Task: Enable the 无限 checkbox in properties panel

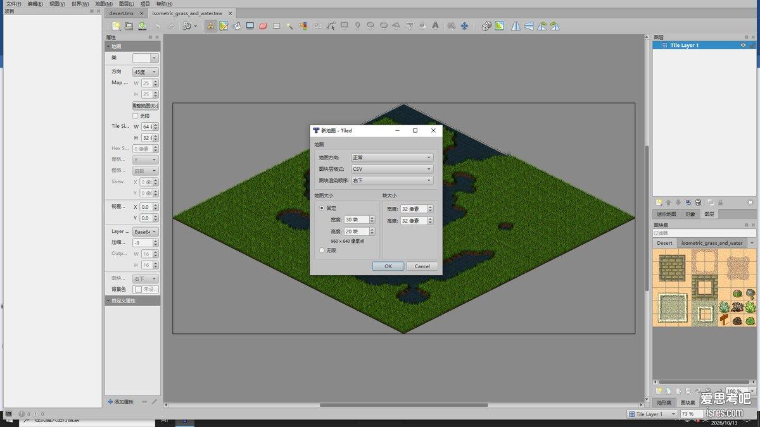Action: 135,116
